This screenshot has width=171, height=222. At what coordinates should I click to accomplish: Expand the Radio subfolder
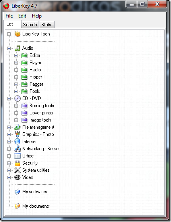click(x=16, y=70)
